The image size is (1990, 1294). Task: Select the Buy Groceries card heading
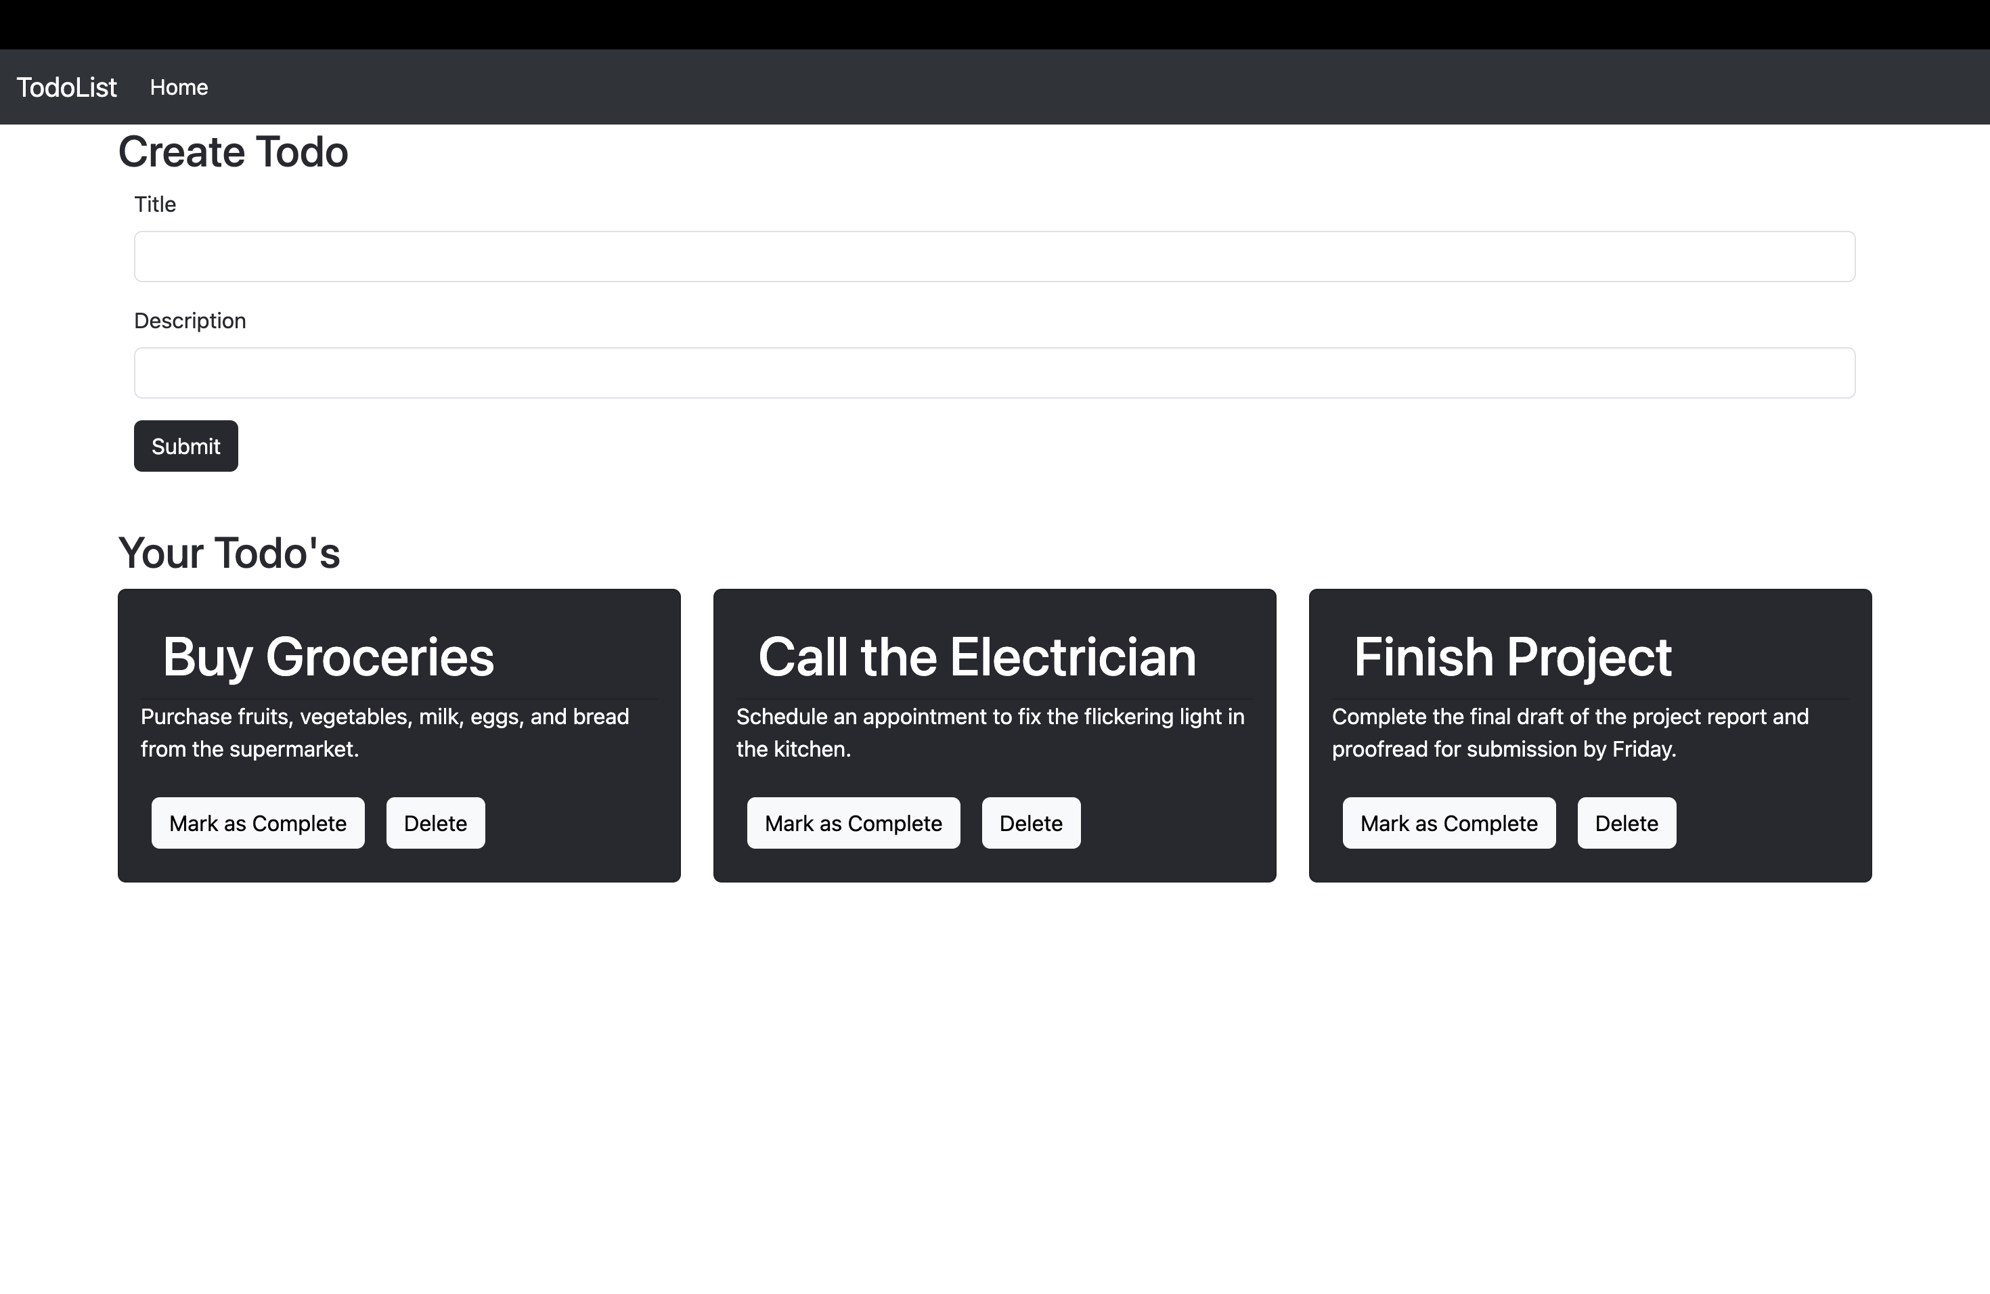coord(328,656)
